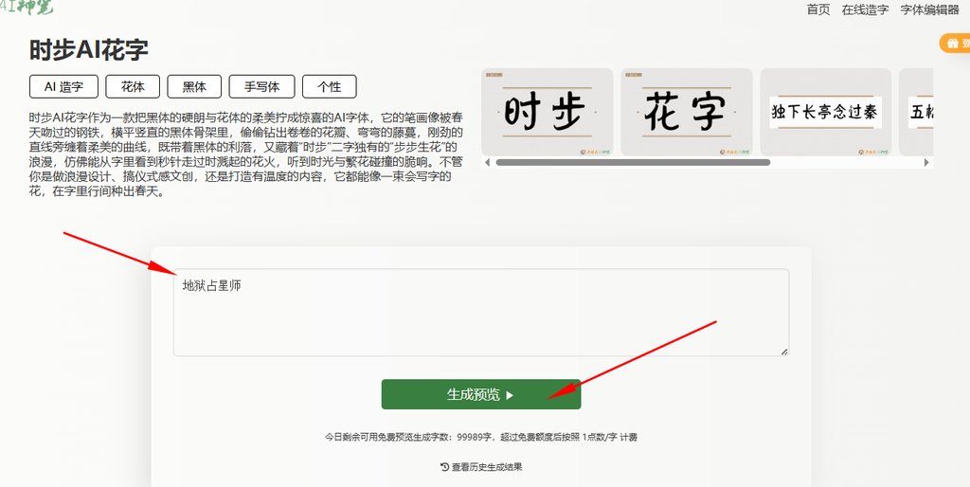Open the 在线造字 navigation link
The image size is (970, 487).
point(865,9)
